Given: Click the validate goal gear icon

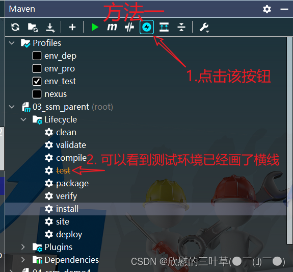Looking at the screenshot, I should (x=49, y=145).
